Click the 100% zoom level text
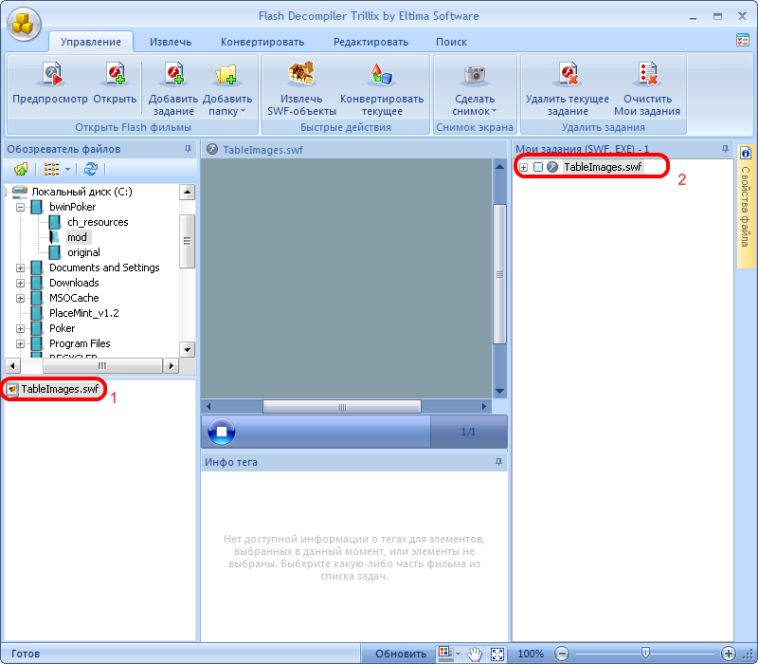The height and width of the screenshot is (664, 758). click(x=531, y=654)
